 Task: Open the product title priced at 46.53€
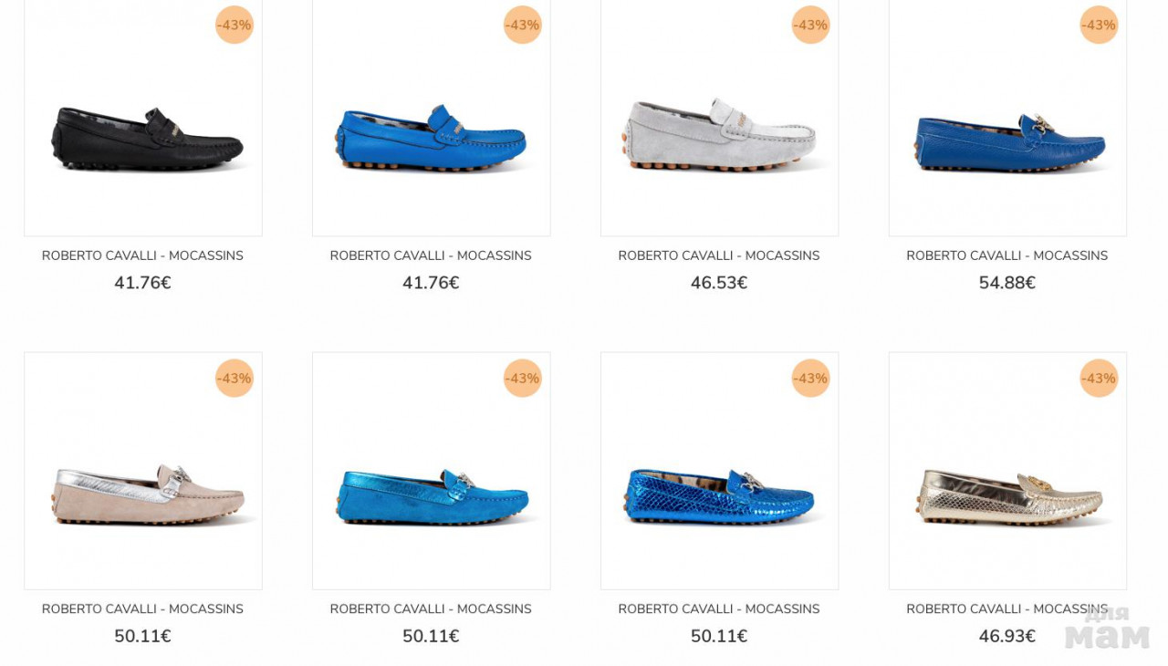(x=719, y=255)
